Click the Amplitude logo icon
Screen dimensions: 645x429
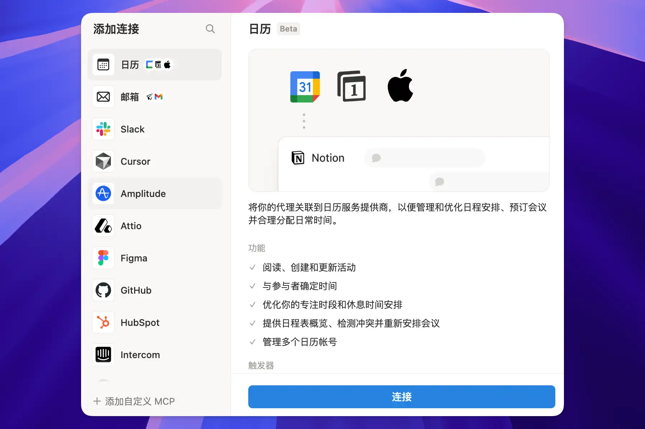pos(103,194)
